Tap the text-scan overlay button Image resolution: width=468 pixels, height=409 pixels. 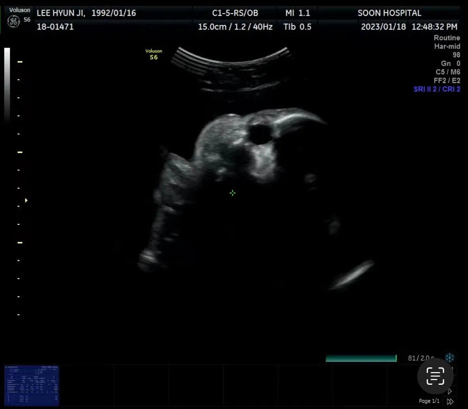pos(435,376)
